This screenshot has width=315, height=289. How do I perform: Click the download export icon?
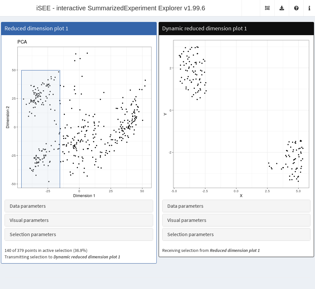(282, 8)
